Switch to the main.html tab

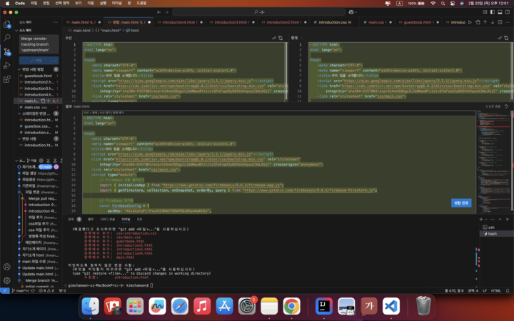point(83,22)
